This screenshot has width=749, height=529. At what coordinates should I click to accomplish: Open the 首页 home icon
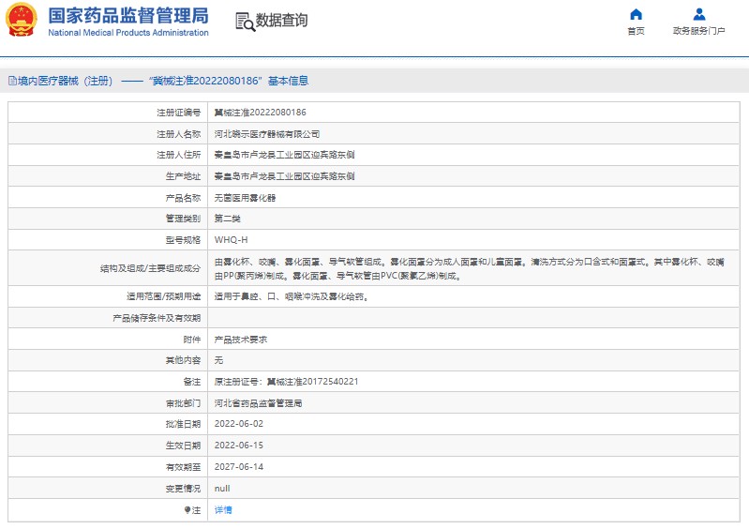coord(636,14)
